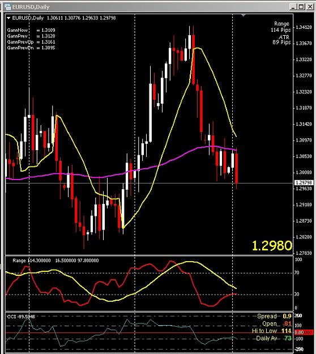The image size is (316, 354).
Task: Click the 1.34120 price axis label
Action: 304,27
